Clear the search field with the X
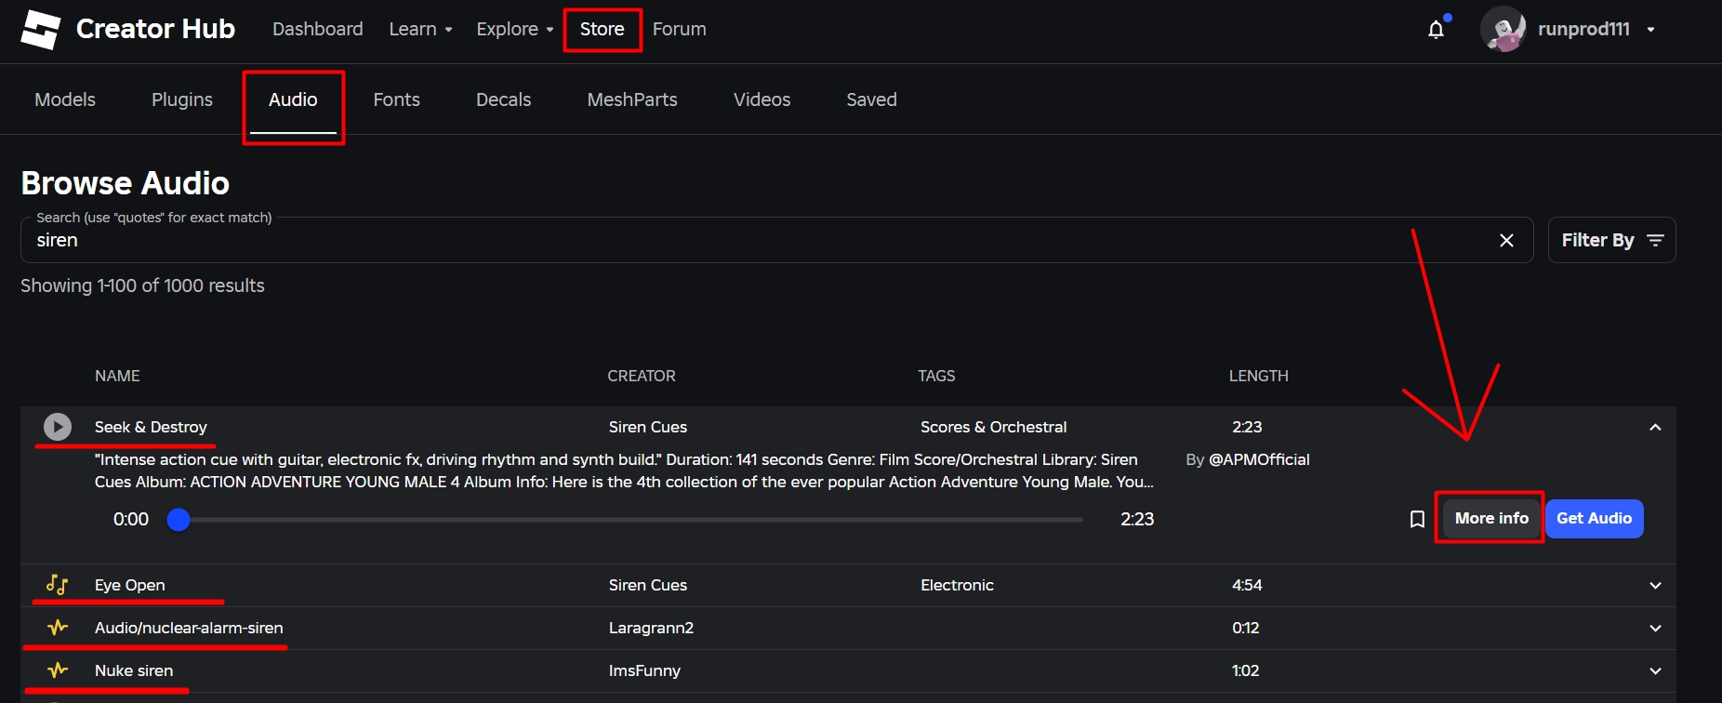Image resolution: width=1722 pixels, height=703 pixels. point(1507,241)
